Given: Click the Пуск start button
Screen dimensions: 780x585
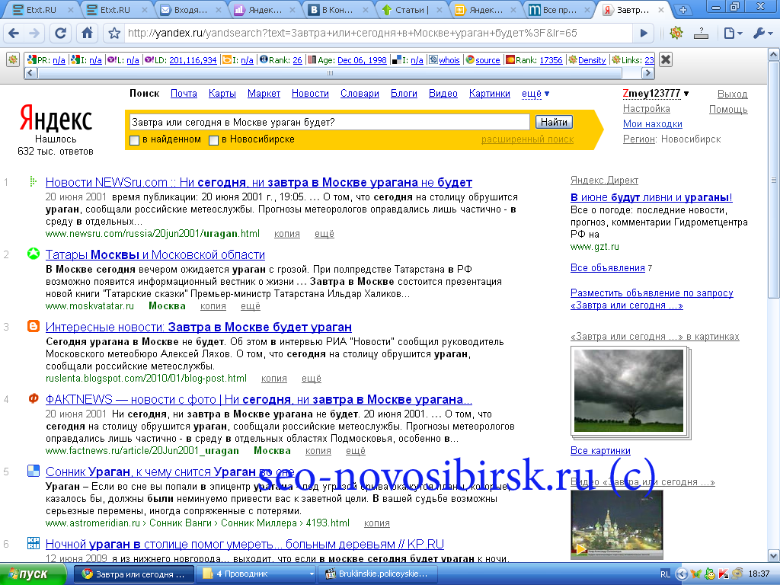Looking at the screenshot, I should click(33, 574).
